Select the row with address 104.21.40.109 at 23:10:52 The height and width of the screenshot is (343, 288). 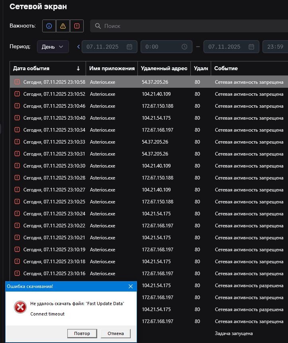tap(156, 94)
